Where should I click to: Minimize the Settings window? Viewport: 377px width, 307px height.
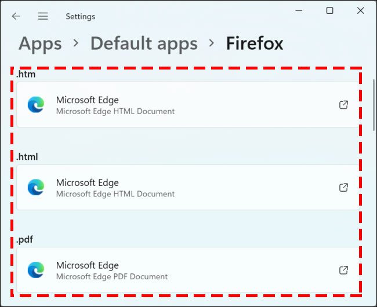pos(299,10)
